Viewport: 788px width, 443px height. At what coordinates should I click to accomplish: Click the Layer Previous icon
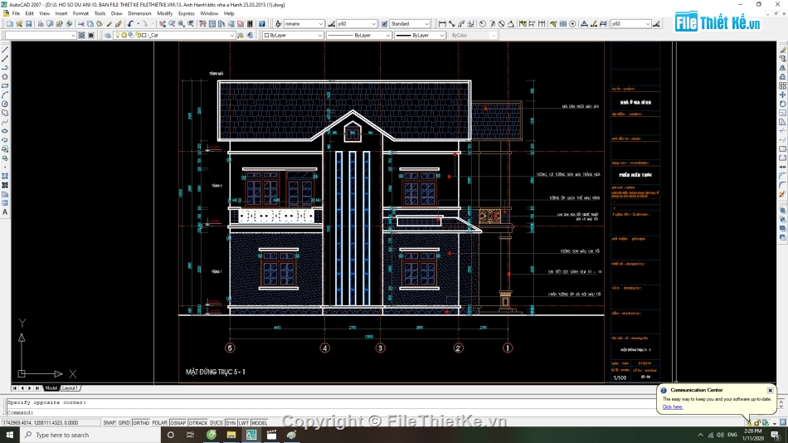coord(250,35)
